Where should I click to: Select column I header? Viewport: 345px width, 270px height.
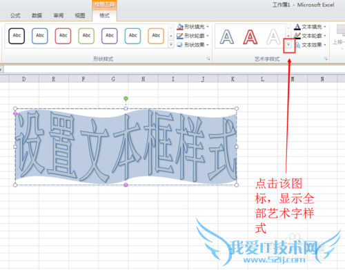pos(173,79)
